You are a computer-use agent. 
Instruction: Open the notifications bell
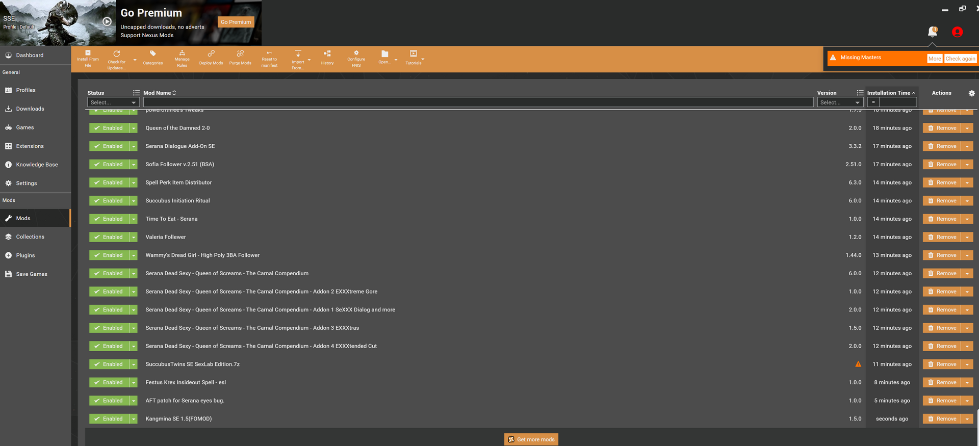click(x=933, y=32)
